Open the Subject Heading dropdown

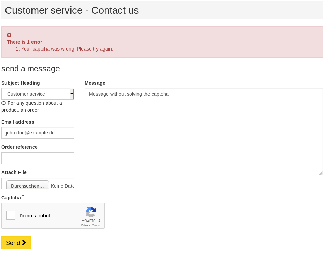(x=38, y=94)
